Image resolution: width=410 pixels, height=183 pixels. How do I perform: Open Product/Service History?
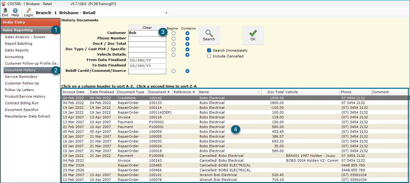(25, 96)
